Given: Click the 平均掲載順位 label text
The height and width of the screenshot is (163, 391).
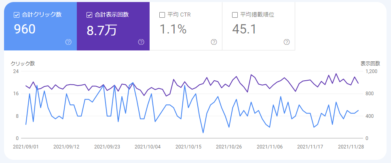Looking at the screenshot, I should click(x=257, y=15).
